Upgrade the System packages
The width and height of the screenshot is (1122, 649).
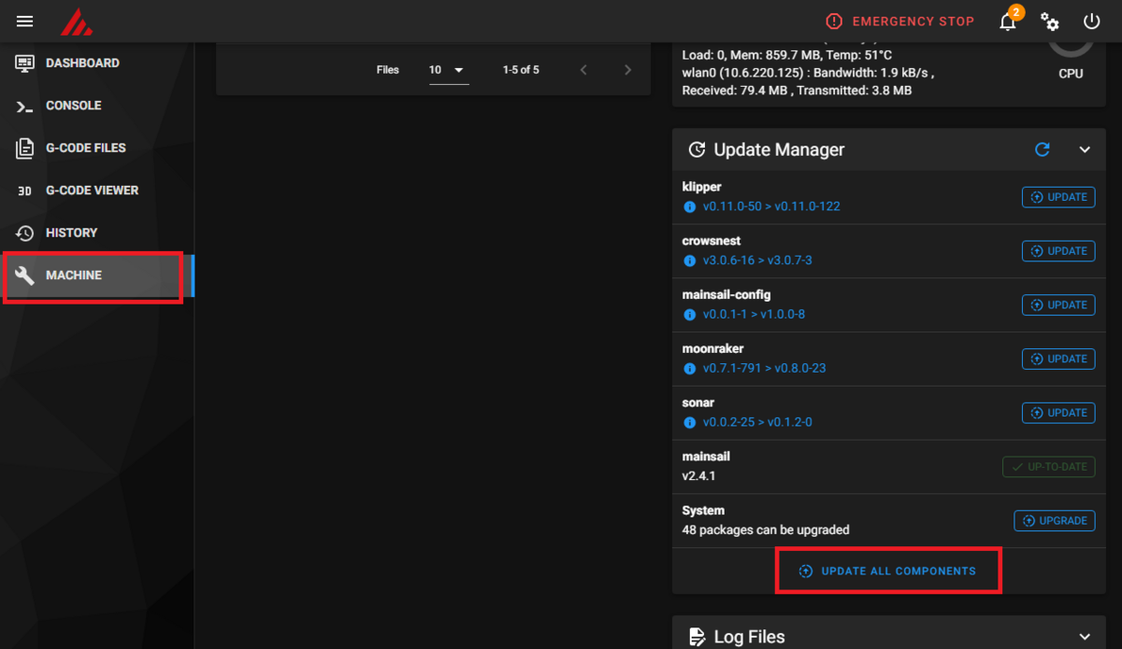click(x=1055, y=521)
